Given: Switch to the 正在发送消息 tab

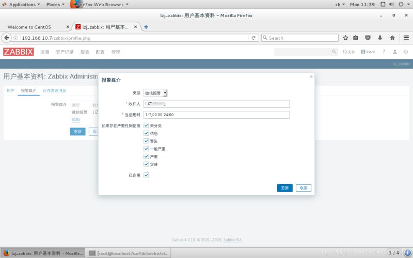Looking at the screenshot, I should 55,91.
